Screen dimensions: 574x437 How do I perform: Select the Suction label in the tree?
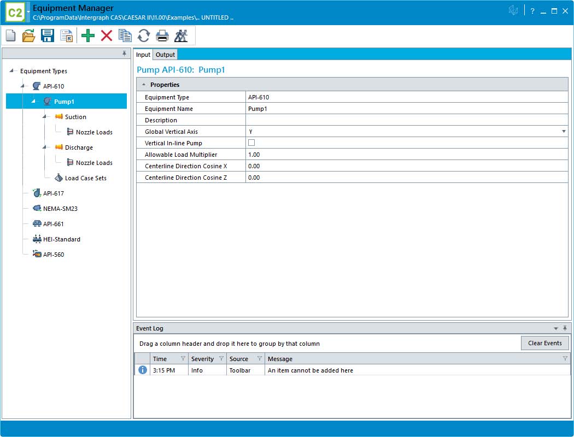pos(75,117)
